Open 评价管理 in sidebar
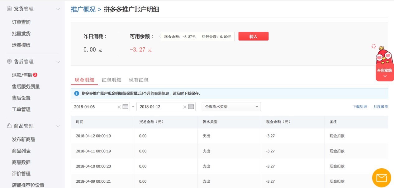Image resolution: width=394 pixels, height=188 pixels. click(x=21, y=174)
